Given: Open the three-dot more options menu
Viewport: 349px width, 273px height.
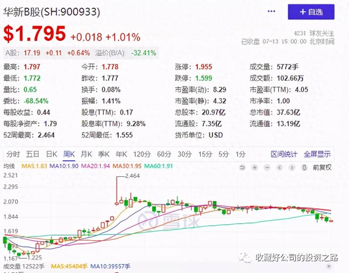Looking at the screenshot, I should [x=271, y=11].
